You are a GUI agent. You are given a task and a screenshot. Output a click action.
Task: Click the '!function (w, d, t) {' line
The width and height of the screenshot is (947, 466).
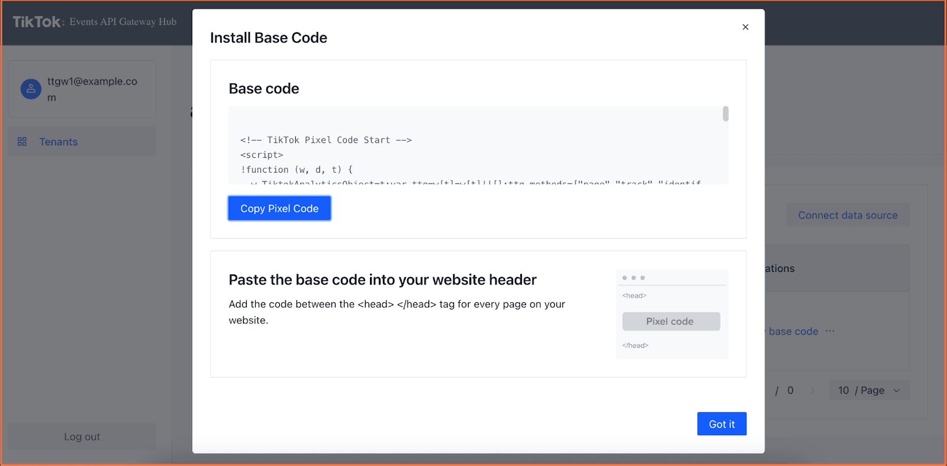click(x=297, y=170)
